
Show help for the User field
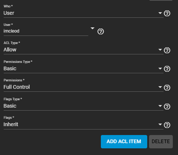[100, 31]
